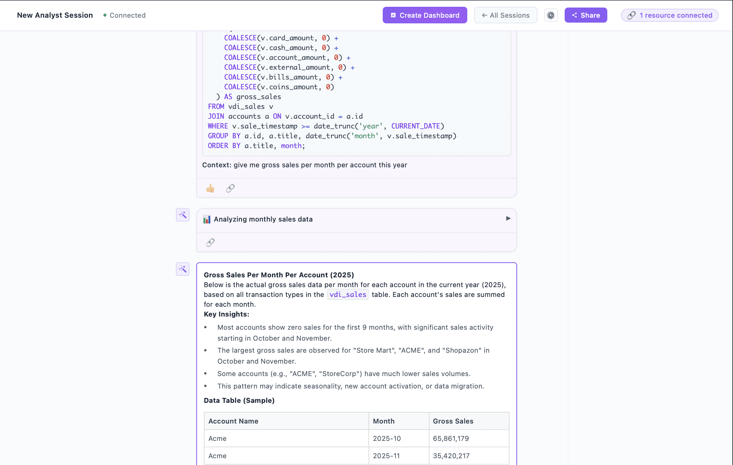Image resolution: width=733 pixels, height=465 pixels.
Task: Click the magic wand icon beside Gross Sales report
Action: (183, 269)
